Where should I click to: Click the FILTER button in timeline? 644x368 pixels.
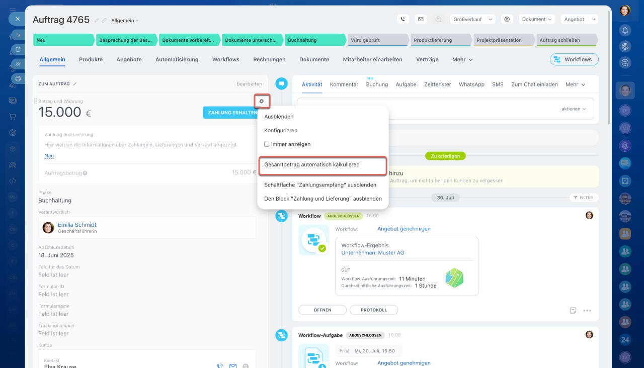click(x=584, y=198)
